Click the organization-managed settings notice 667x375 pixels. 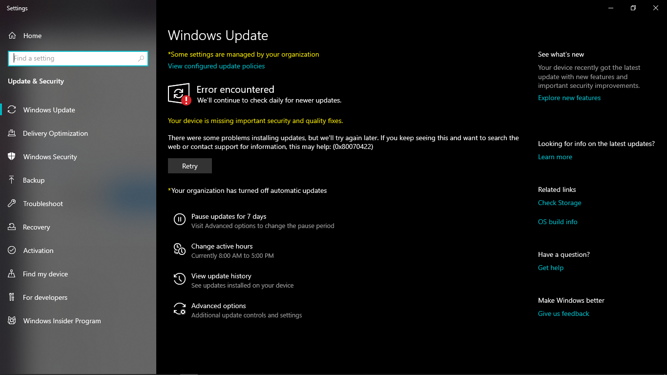click(244, 54)
